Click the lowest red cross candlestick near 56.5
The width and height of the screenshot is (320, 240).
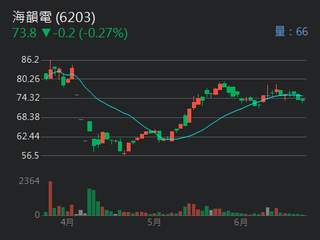tap(124, 153)
